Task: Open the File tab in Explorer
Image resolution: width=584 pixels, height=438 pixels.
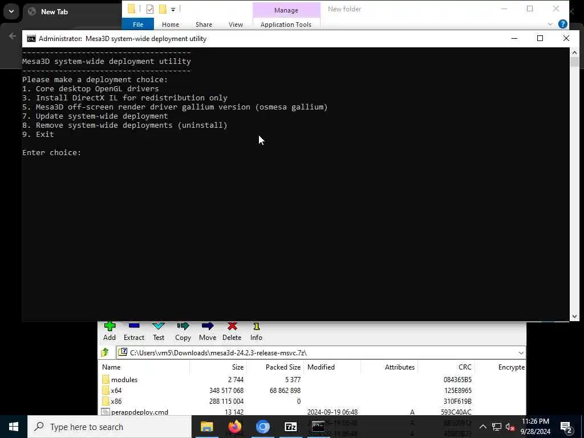Action: point(138,24)
